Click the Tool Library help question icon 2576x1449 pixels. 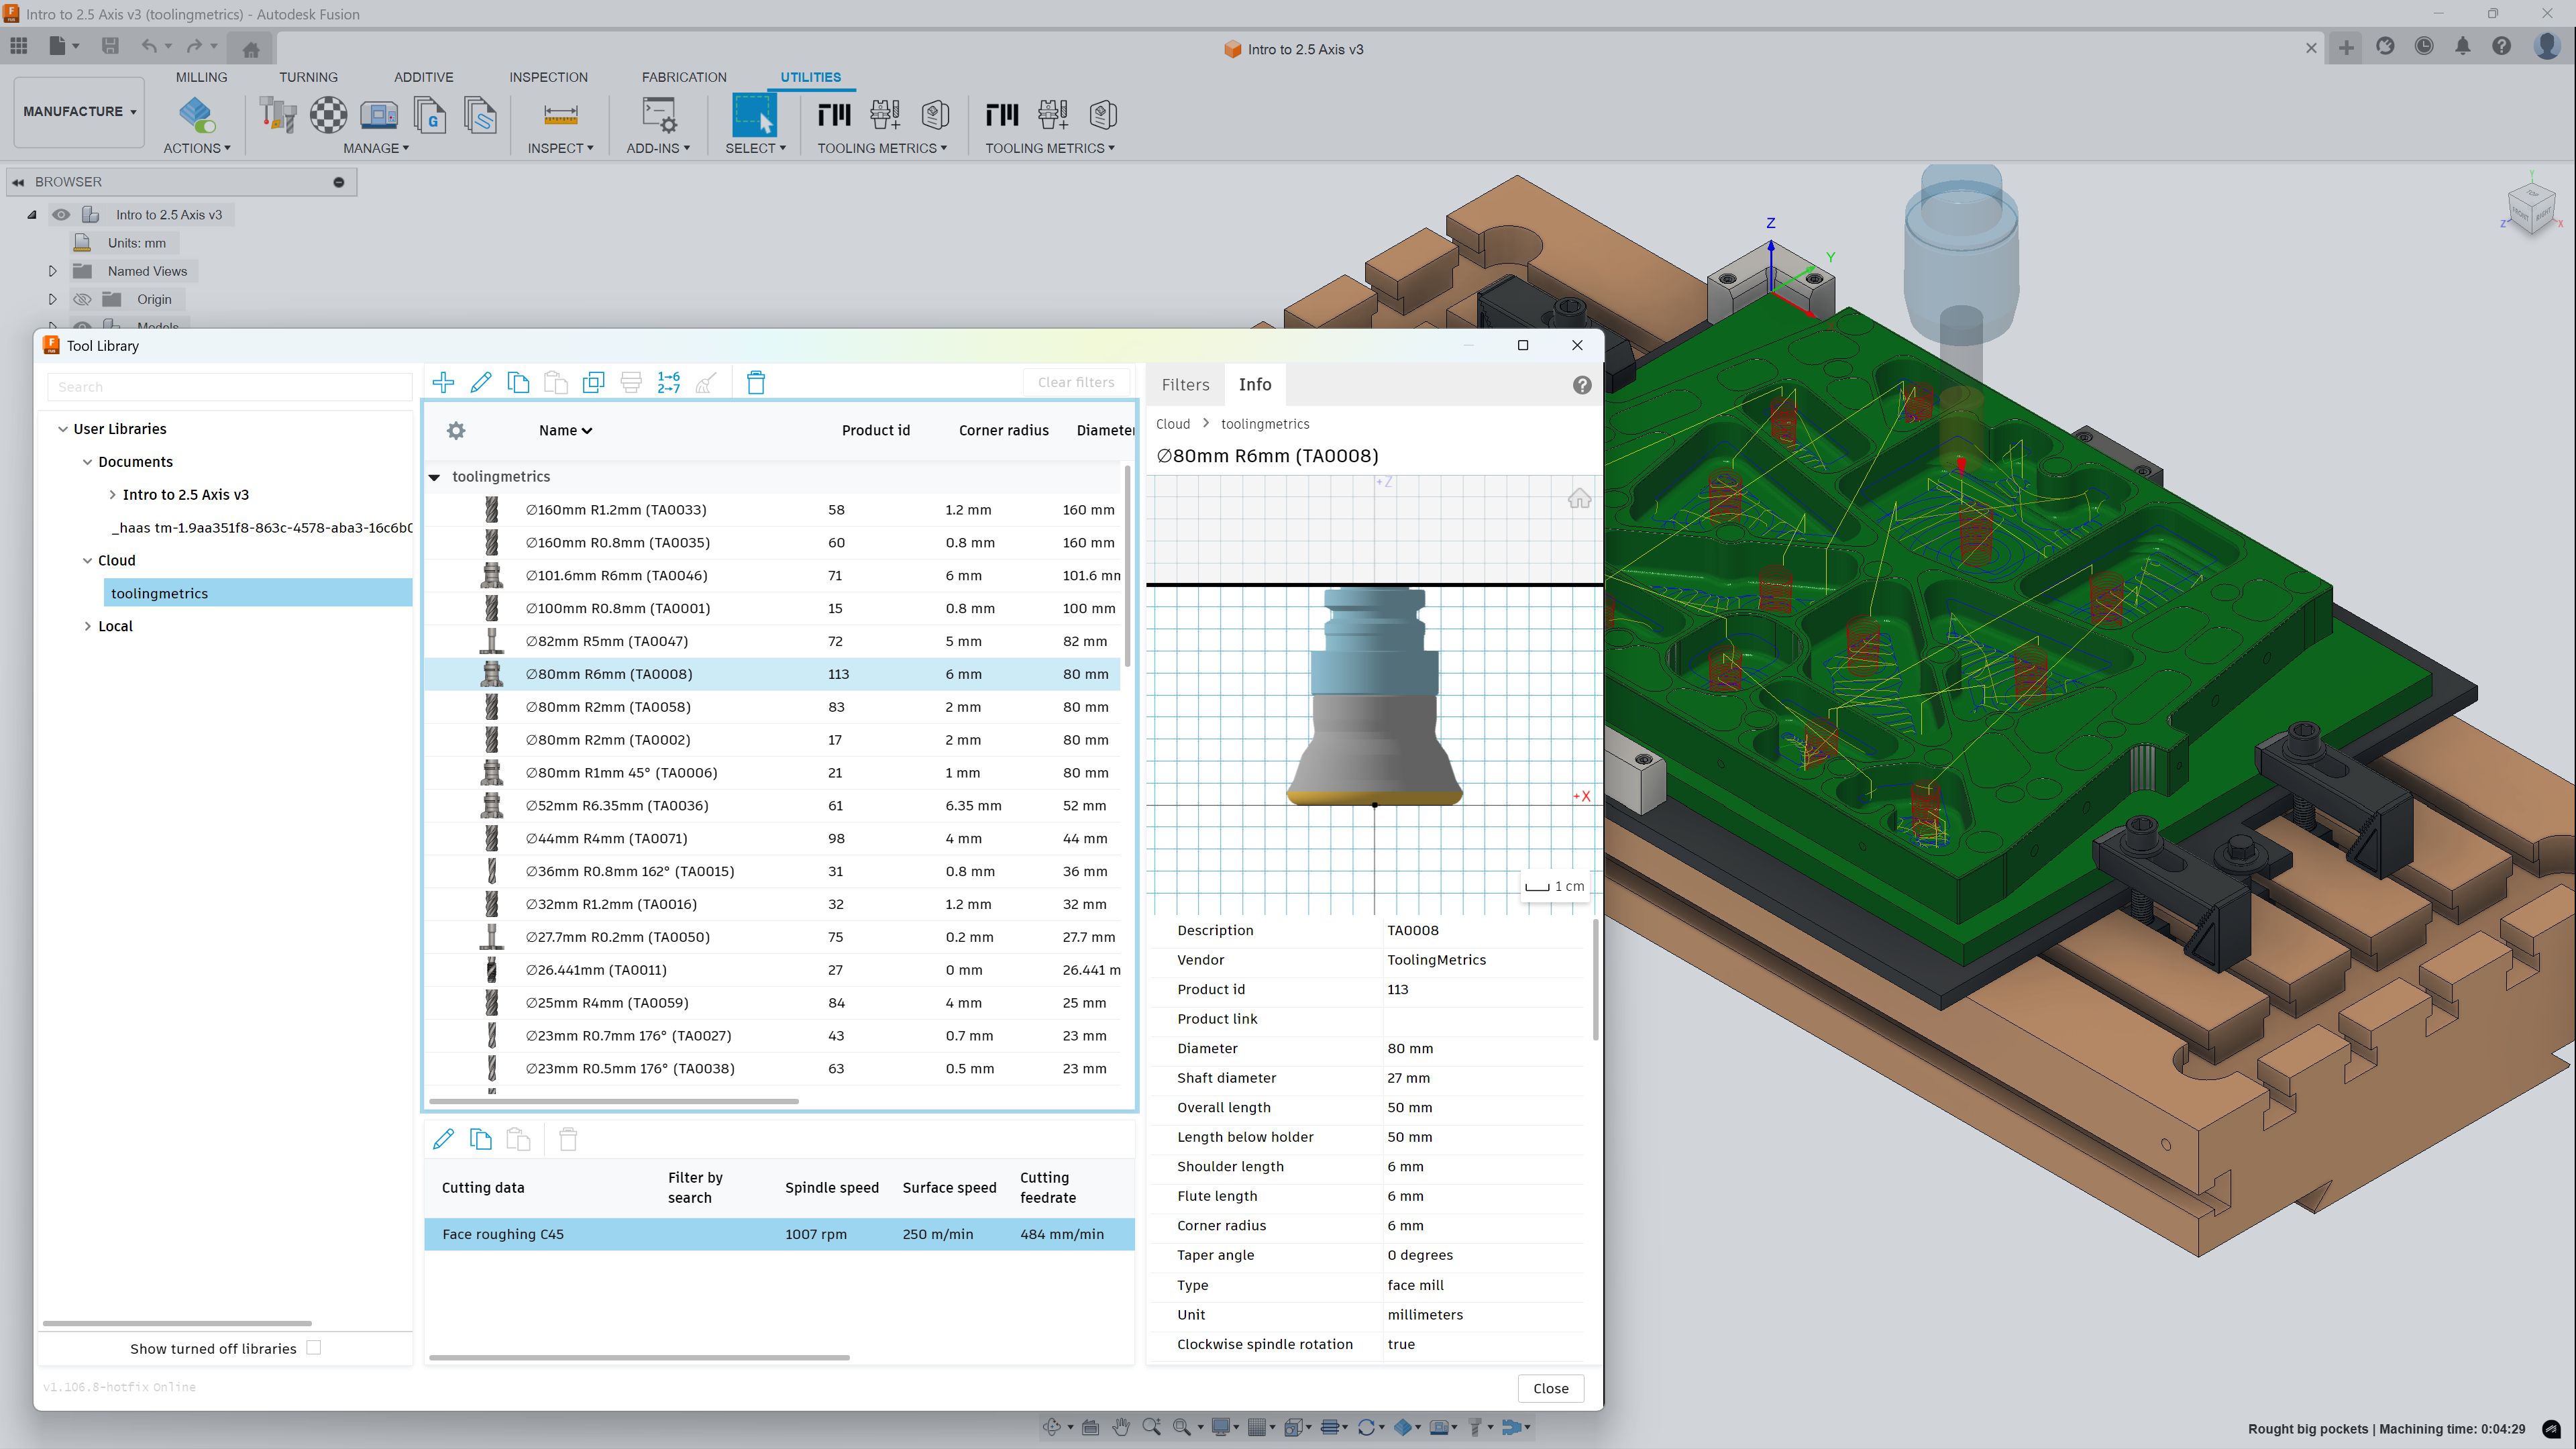click(1581, 385)
